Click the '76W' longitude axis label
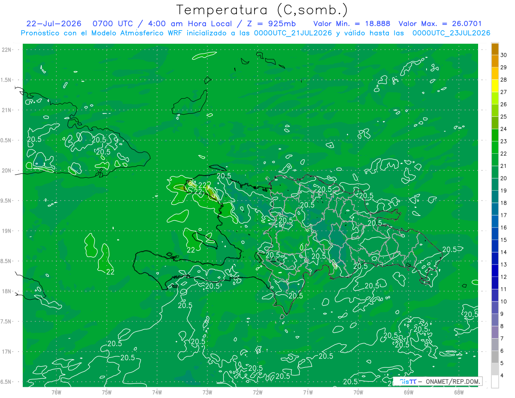 56,392
